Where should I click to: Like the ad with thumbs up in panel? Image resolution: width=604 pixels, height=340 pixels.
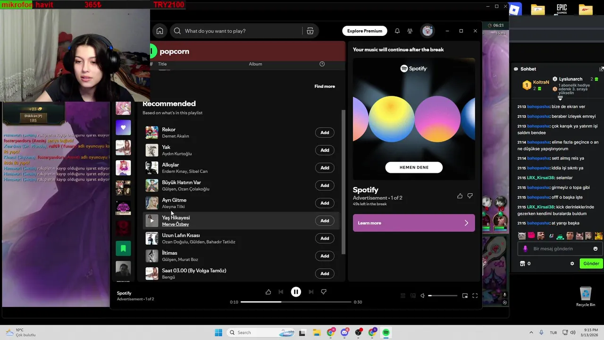(460, 195)
